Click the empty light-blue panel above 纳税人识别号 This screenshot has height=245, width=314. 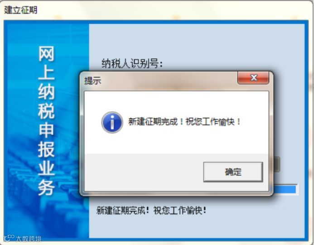[197, 41]
